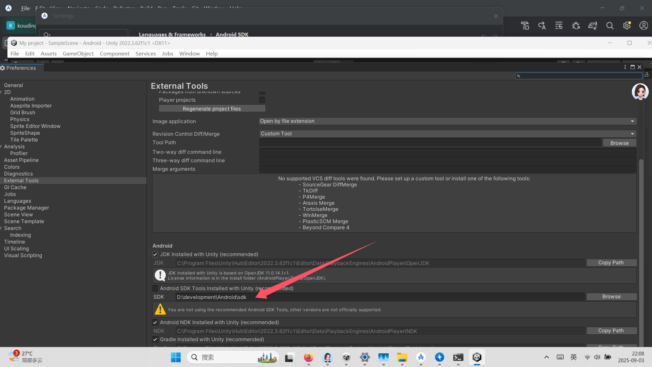The image size is (652, 367).
Task: Open the Preferences window kebab menu
Action: coord(625,67)
